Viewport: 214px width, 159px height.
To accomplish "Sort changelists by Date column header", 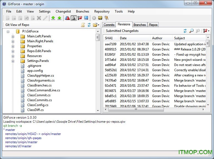I will [x=134, y=38].
